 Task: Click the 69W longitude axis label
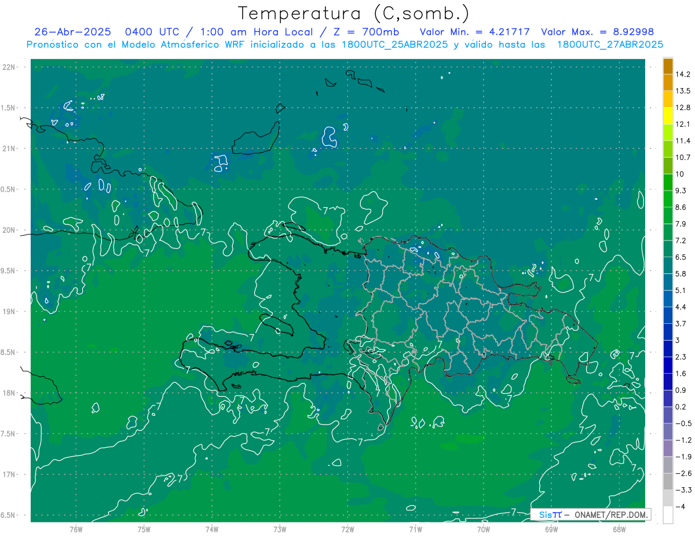tap(551, 529)
